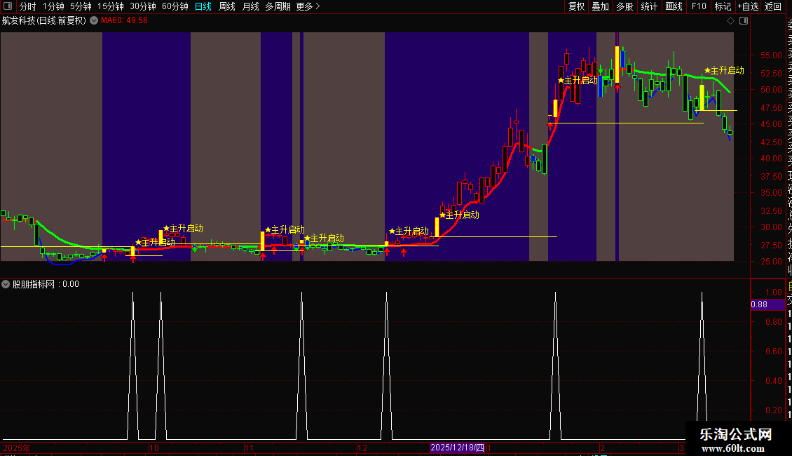792x456 pixels.
Task: Click the 股朋指标网 : 0.00 indicator label
Action: pyautogui.click(x=46, y=284)
